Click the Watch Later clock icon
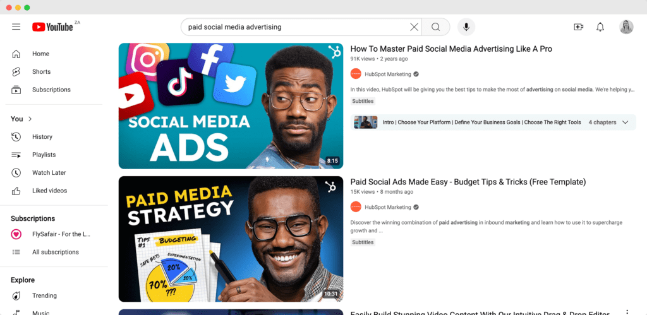647x315 pixels. (x=16, y=173)
